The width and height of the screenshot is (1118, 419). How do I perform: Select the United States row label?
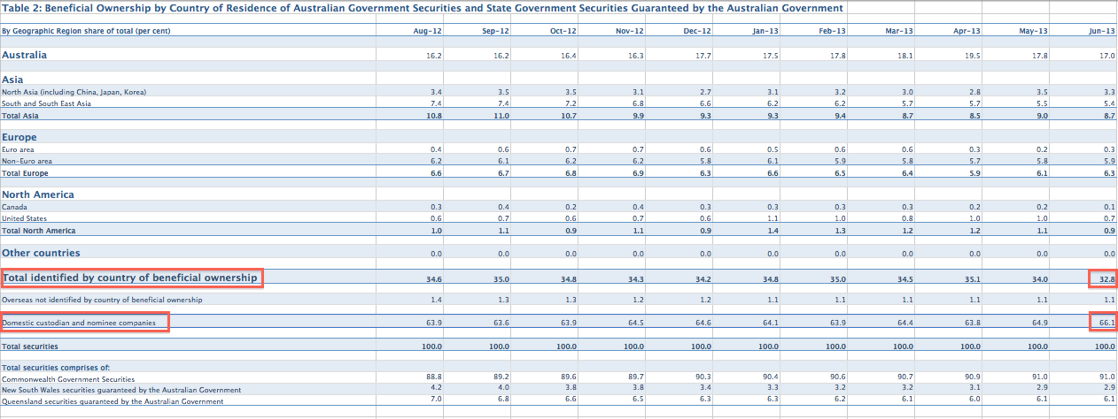[25, 218]
